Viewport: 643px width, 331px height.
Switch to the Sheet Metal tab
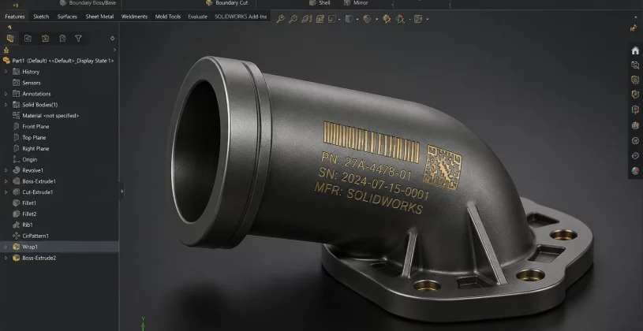point(99,17)
